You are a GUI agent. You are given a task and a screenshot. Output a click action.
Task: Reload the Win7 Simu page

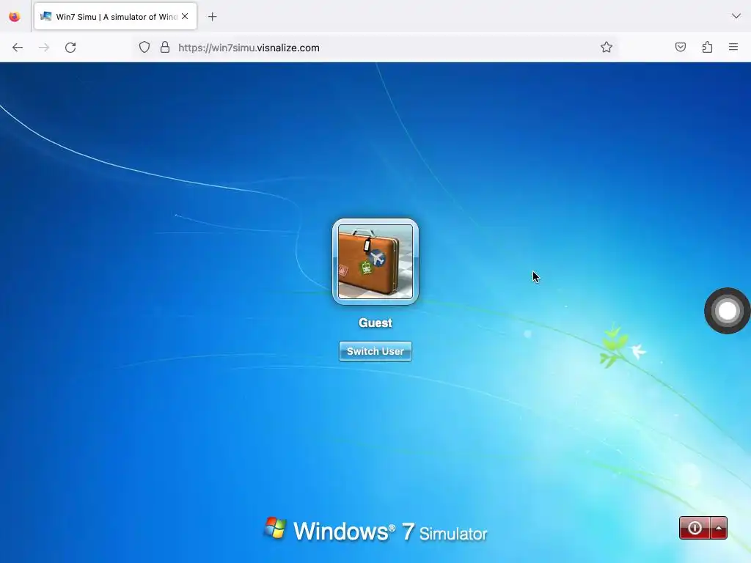(x=70, y=48)
